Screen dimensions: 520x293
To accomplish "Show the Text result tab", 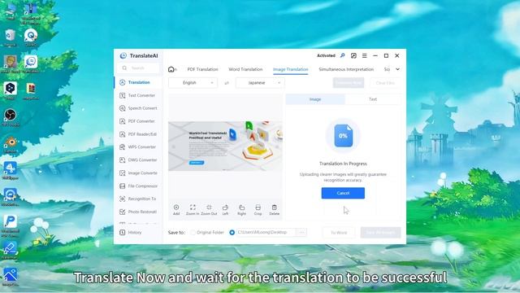I will click(373, 99).
